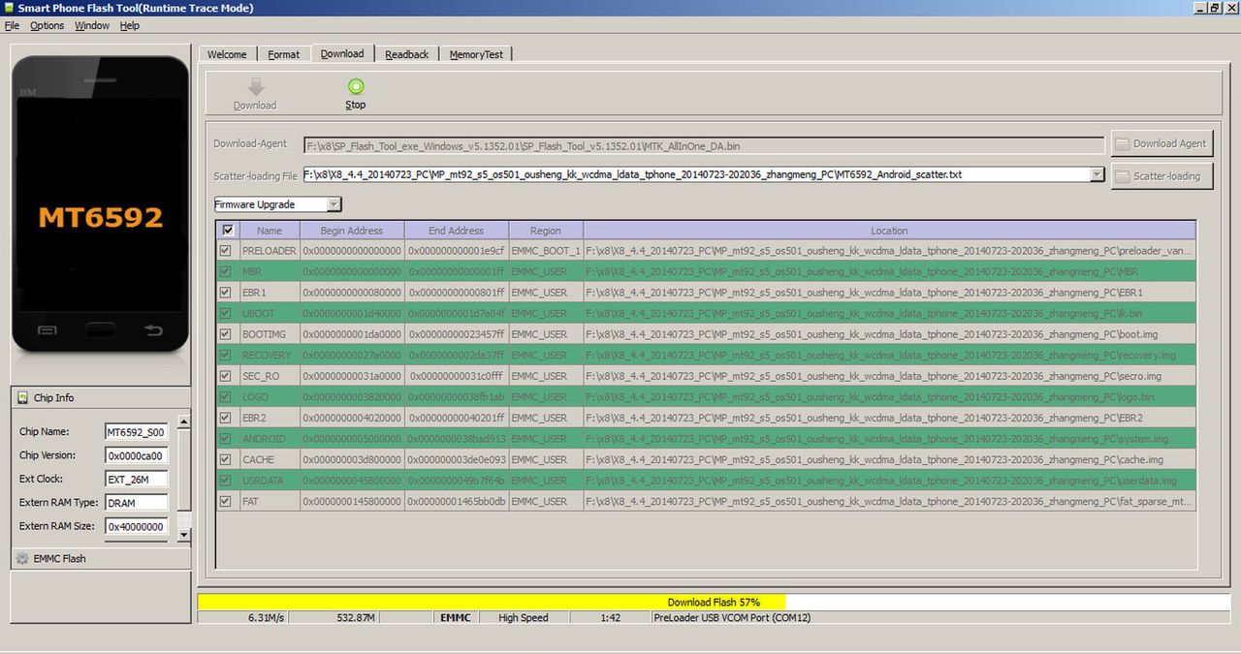Uncheck the LOGO row checkbox
This screenshot has height=654, width=1241.
coord(226,396)
